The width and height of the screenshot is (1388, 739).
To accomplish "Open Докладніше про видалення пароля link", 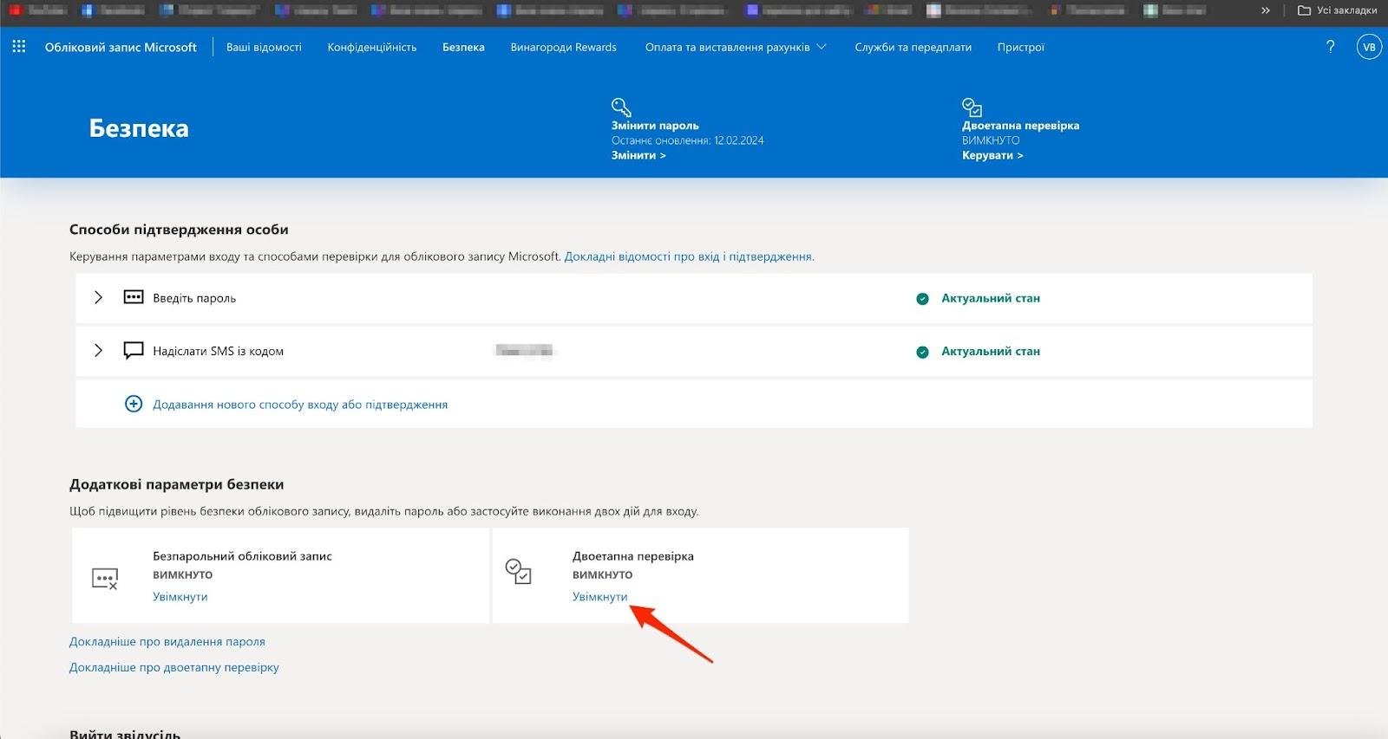I will click(167, 642).
